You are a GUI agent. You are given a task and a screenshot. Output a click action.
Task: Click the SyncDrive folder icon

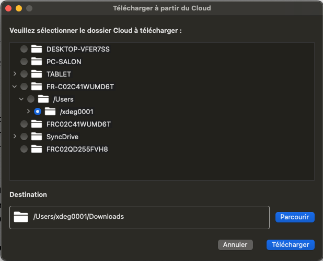click(36, 136)
